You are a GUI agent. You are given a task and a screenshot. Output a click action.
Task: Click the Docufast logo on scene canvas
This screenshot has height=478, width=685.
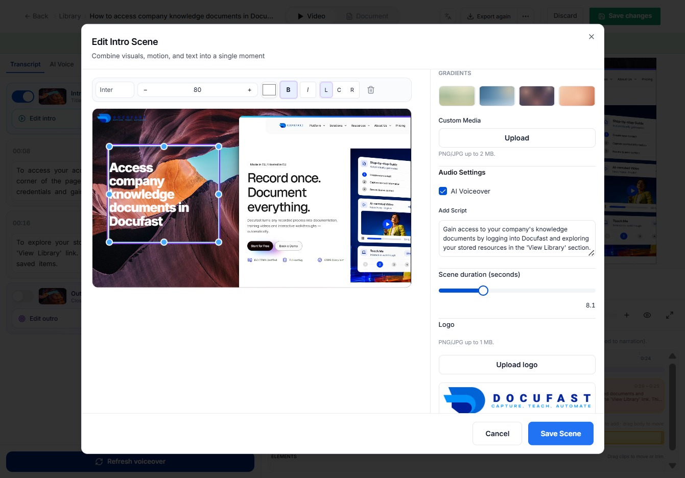[x=121, y=118]
